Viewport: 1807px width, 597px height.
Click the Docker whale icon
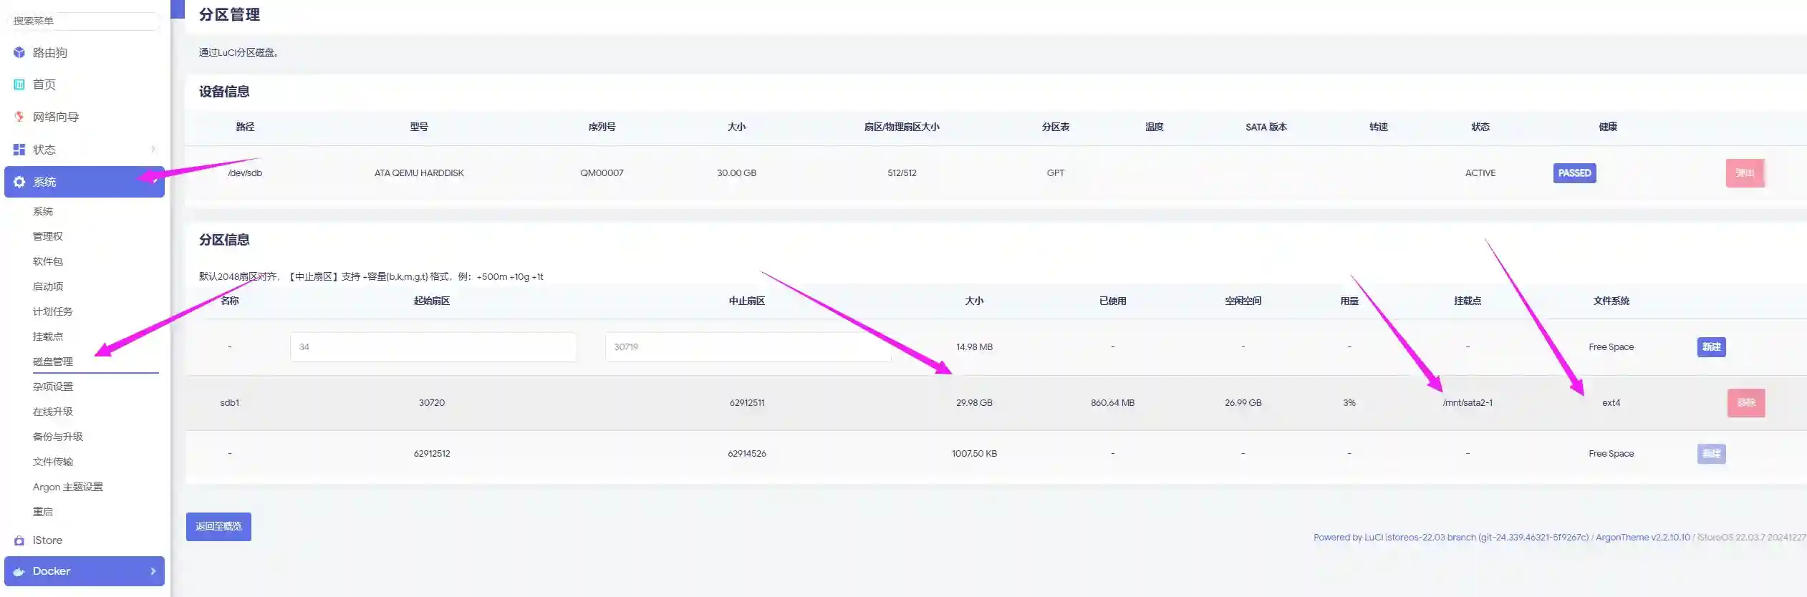point(19,571)
